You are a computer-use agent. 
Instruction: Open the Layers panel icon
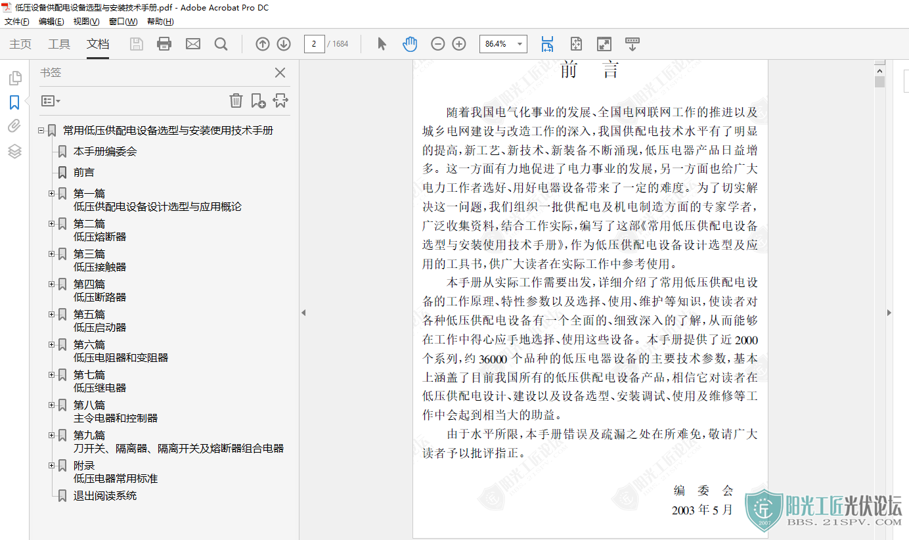pos(14,151)
